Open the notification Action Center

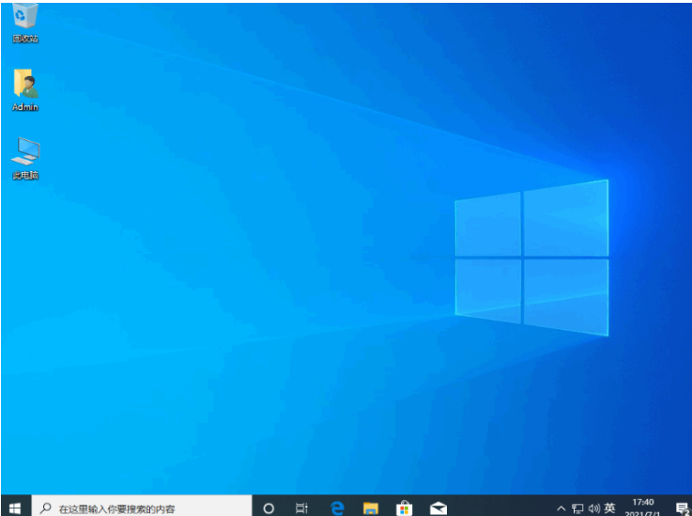point(682,508)
